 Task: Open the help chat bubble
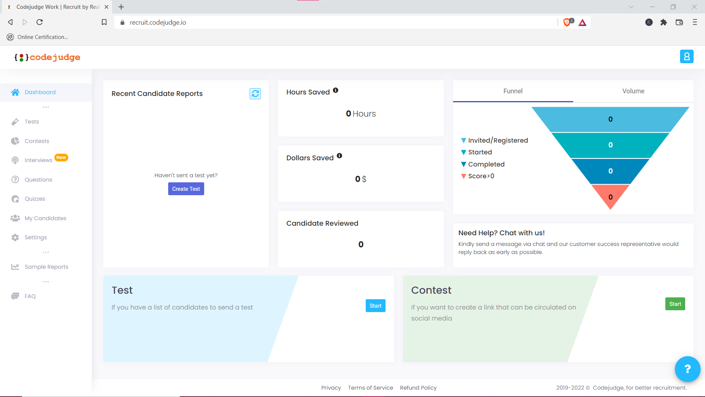tap(687, 369)
